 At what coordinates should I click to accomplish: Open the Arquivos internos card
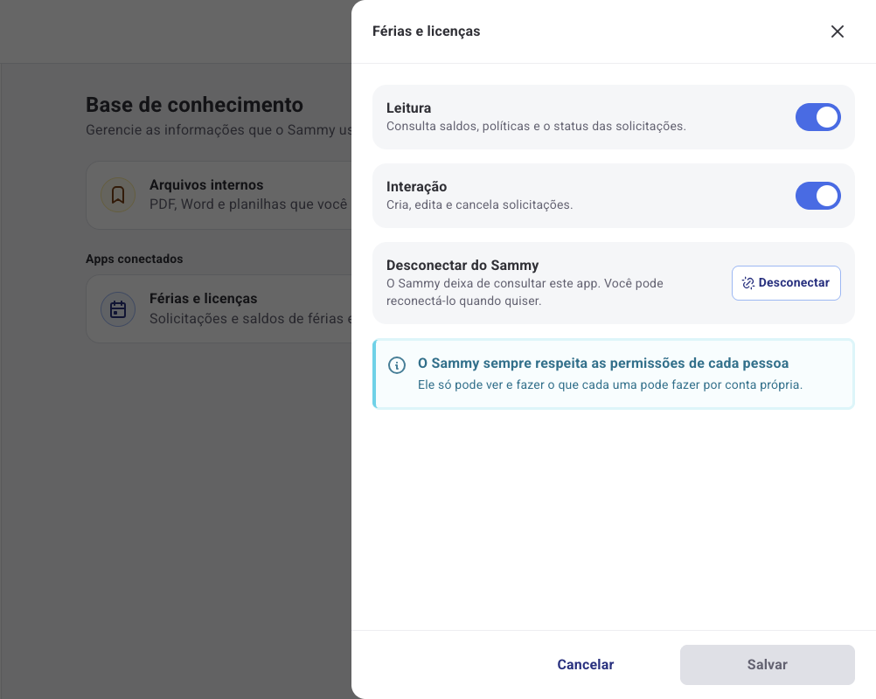click(x=219, y=195)
